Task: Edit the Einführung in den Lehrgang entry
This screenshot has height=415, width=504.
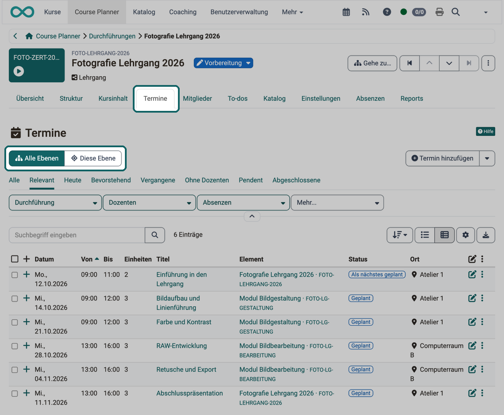Action: (472, 274)
